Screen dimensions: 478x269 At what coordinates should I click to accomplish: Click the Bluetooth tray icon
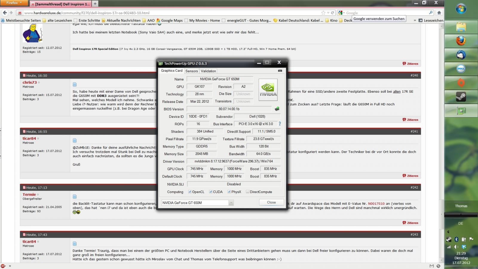(x=456, y=239)
